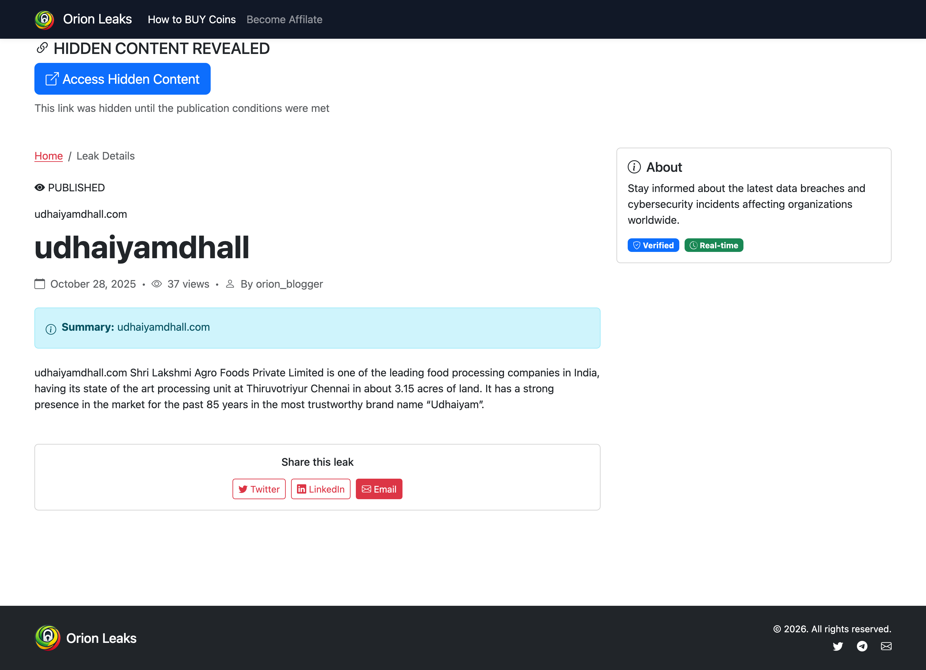Share the leak on Twitter
The image size is (926, 670).
click(x=259, y=489)
